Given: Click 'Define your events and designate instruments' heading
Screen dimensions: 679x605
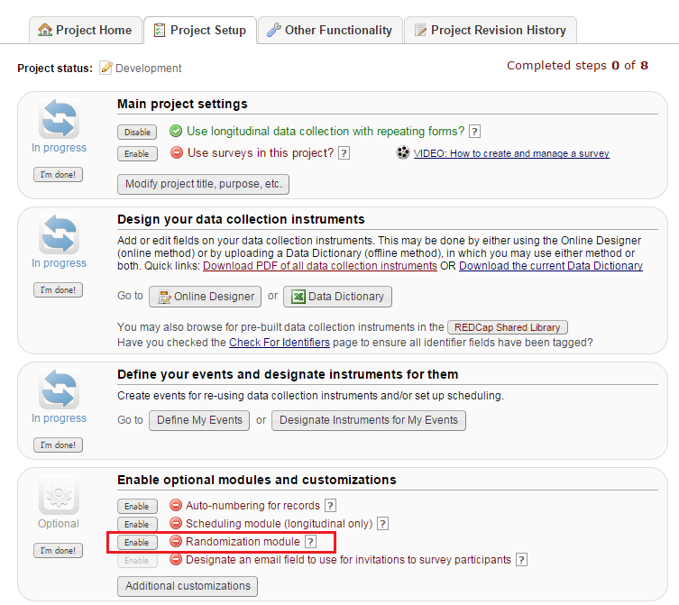Looking at the screenshot, I should coord(288,374).
